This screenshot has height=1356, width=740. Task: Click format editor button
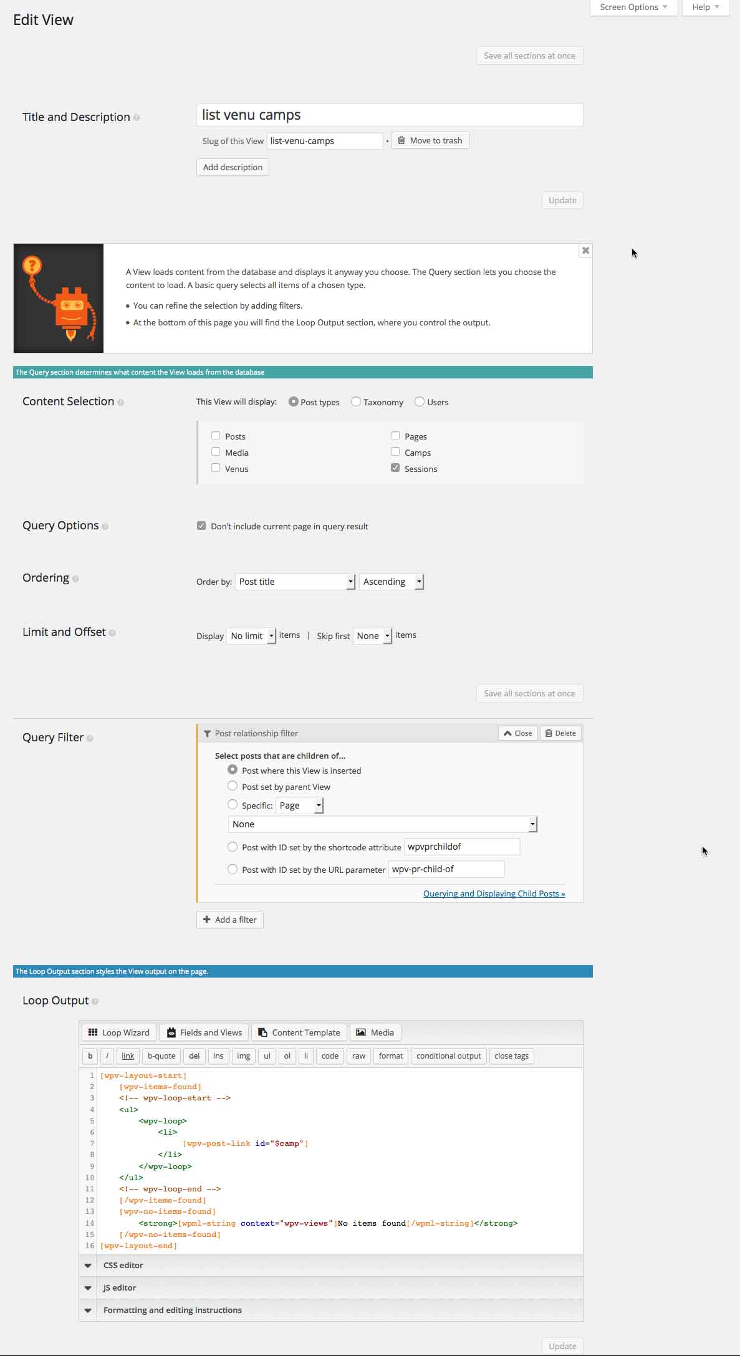tap(391, 1056)
